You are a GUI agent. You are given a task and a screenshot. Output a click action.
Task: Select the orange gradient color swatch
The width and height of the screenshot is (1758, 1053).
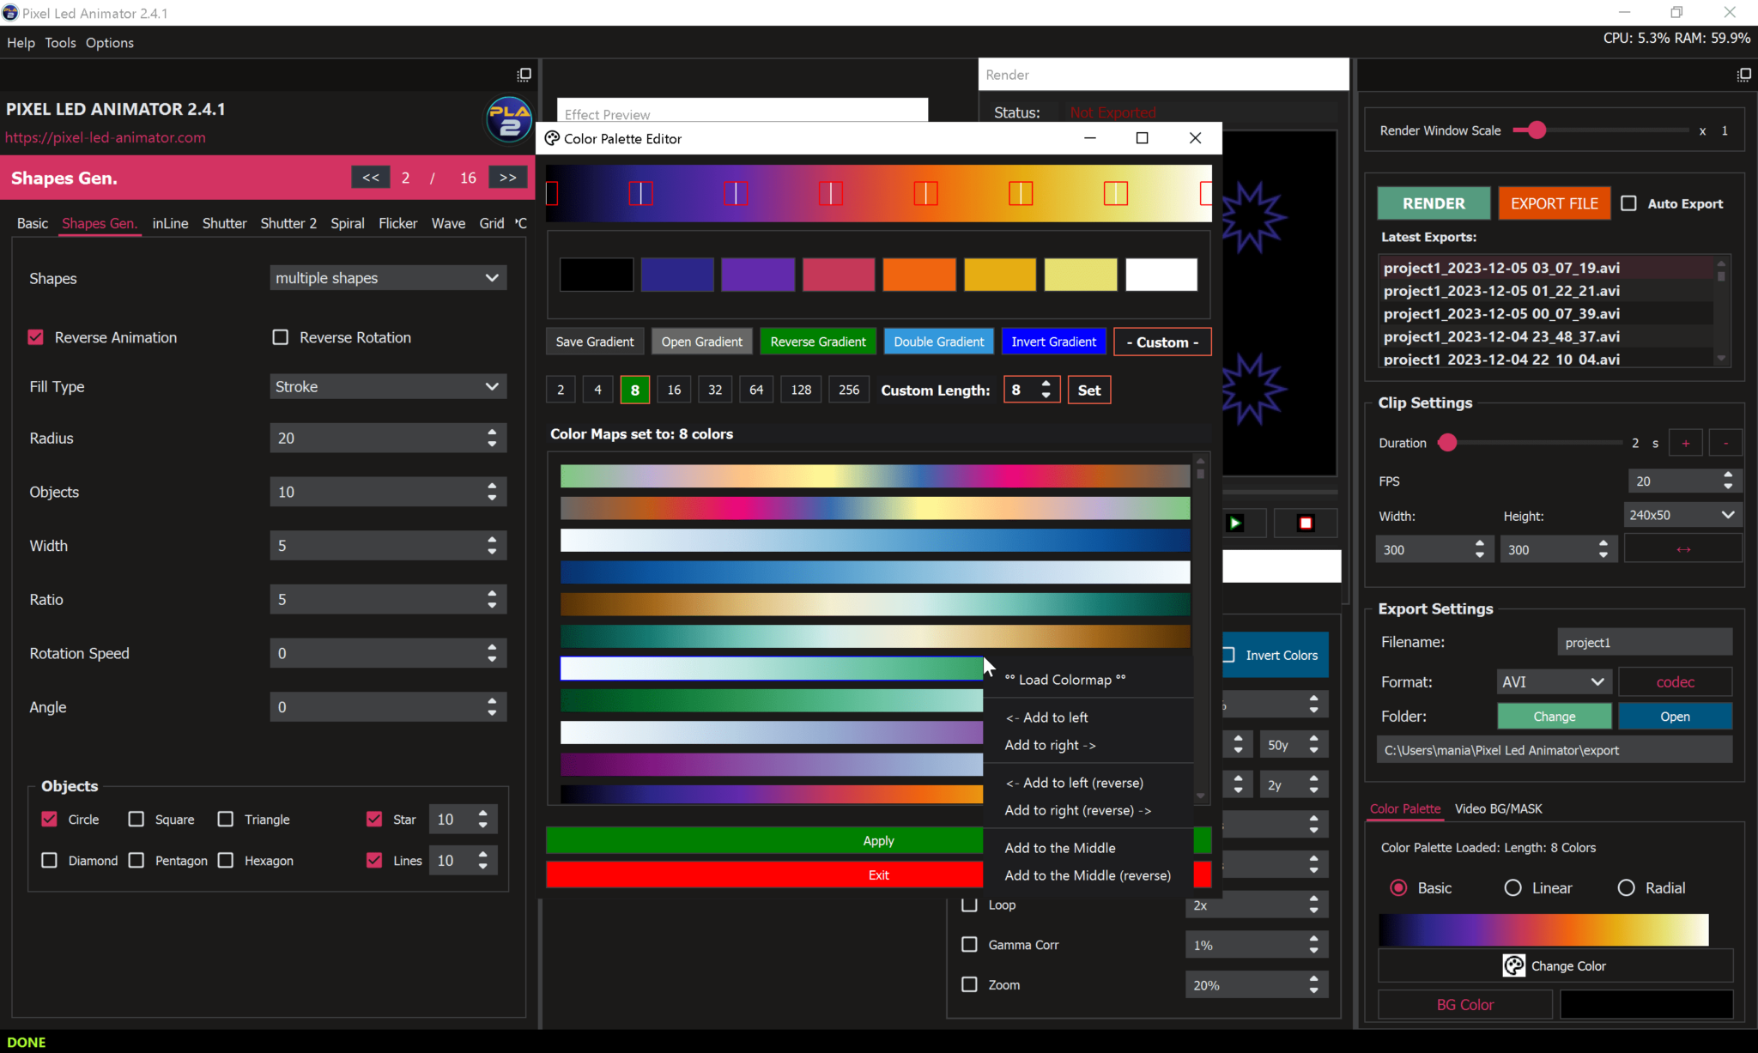[918, 274]
